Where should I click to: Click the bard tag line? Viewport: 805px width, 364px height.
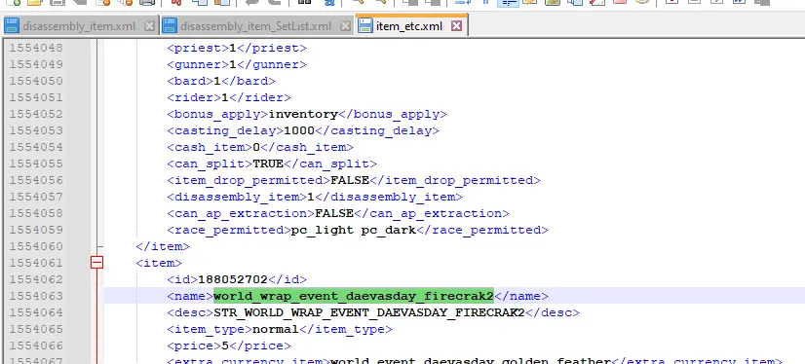click(221, 81)
